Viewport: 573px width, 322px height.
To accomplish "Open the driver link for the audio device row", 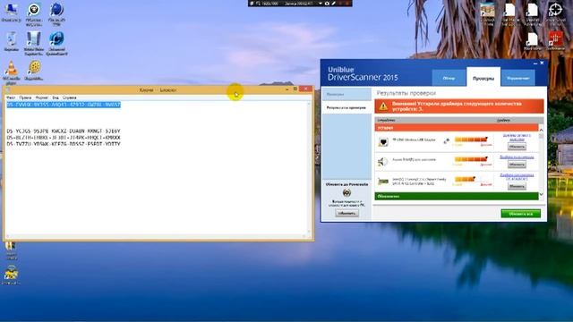I will (x=517, y=157).
